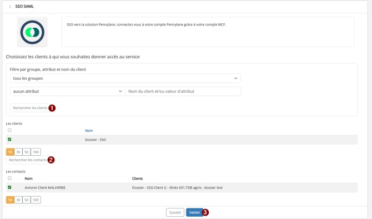Toggle the select-all contacts checkbox
The width and height of the screenshot is (372, 219).
pos(9,178)
